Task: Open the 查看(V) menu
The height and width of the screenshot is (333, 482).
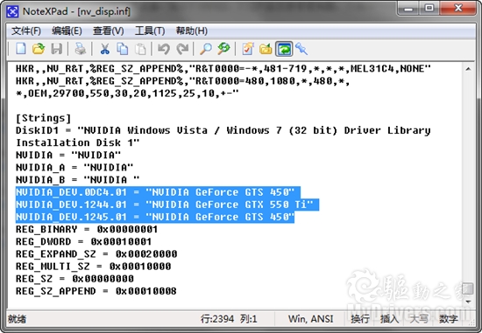Action: point(108,31)
